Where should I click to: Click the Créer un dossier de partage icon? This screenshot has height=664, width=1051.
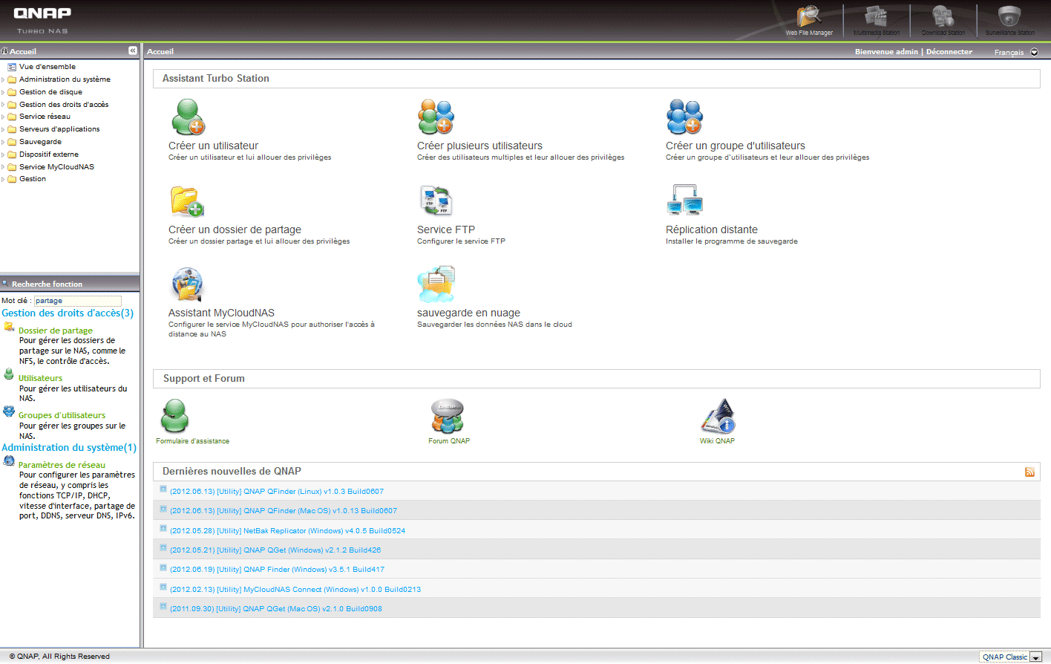[187, 201]
